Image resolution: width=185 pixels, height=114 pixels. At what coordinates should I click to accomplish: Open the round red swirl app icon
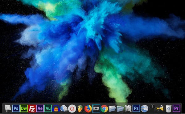pos(72,108)
